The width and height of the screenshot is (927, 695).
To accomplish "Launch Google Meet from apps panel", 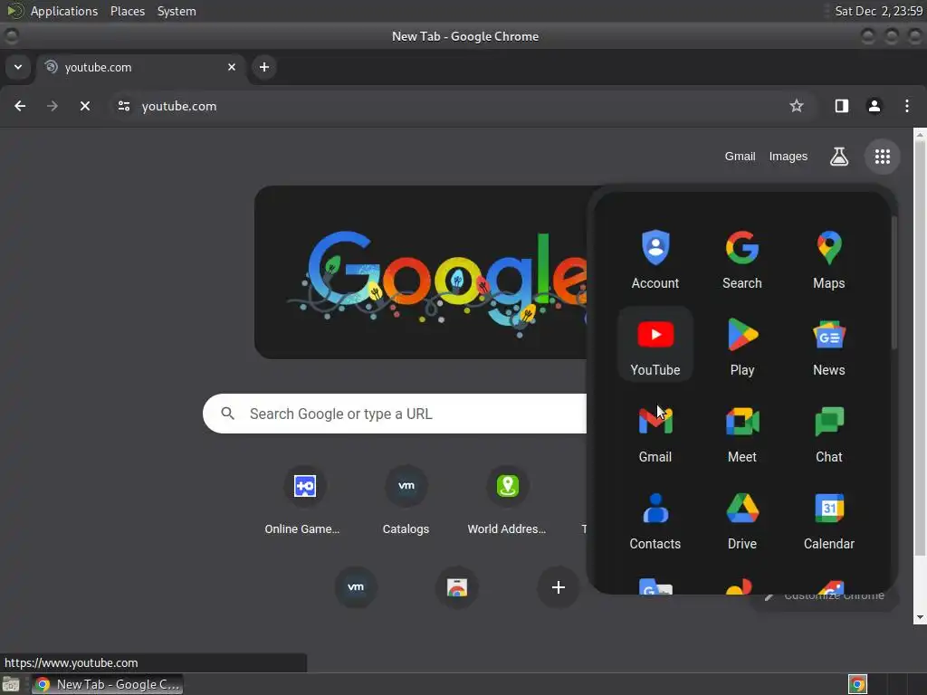I will tap(742, 433).
